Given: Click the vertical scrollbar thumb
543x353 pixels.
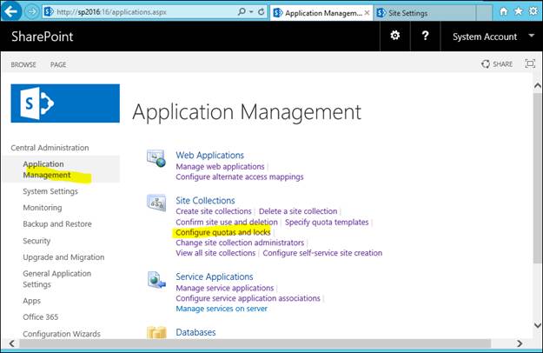Looking at the screenshot, I should coord(538,176).
